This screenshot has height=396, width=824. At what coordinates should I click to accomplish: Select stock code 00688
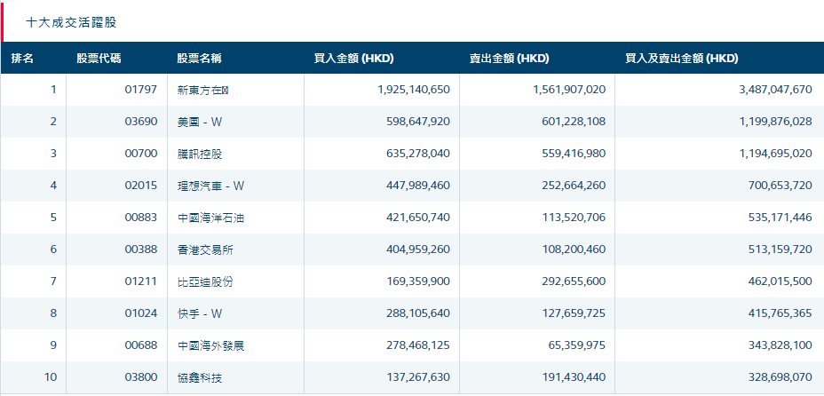point(141,345)
